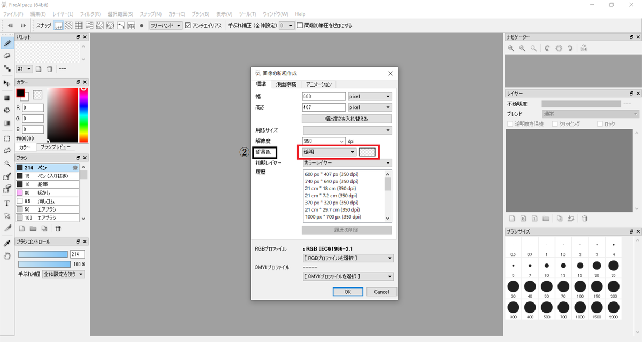Click the brush size slider showing 214
Image resolution: width=642 pixels, height=342 pixels.
click(43, 254)
